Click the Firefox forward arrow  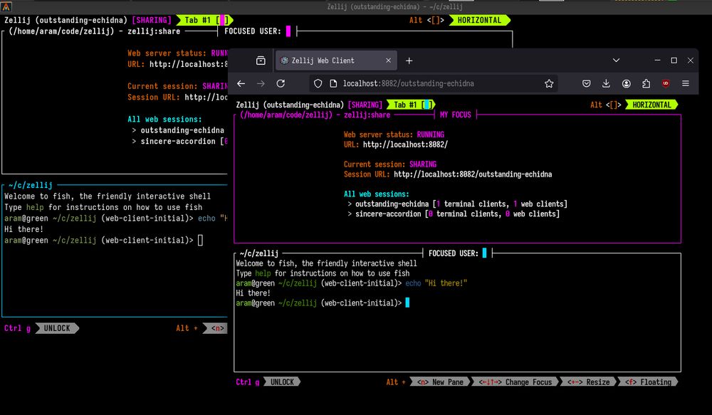tap(261, 83)
